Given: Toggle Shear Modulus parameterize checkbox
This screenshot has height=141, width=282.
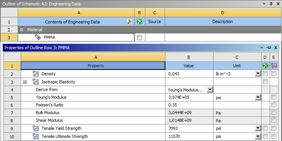Looking at the screenshot, I should [274, 120].
